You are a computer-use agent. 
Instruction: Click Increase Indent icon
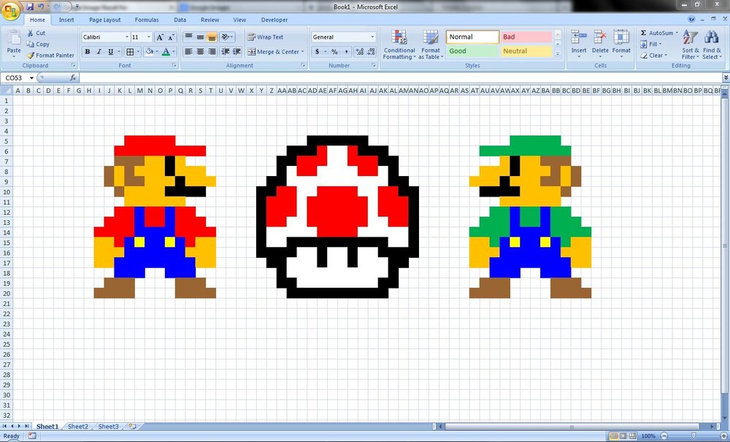tap(237, 52)
